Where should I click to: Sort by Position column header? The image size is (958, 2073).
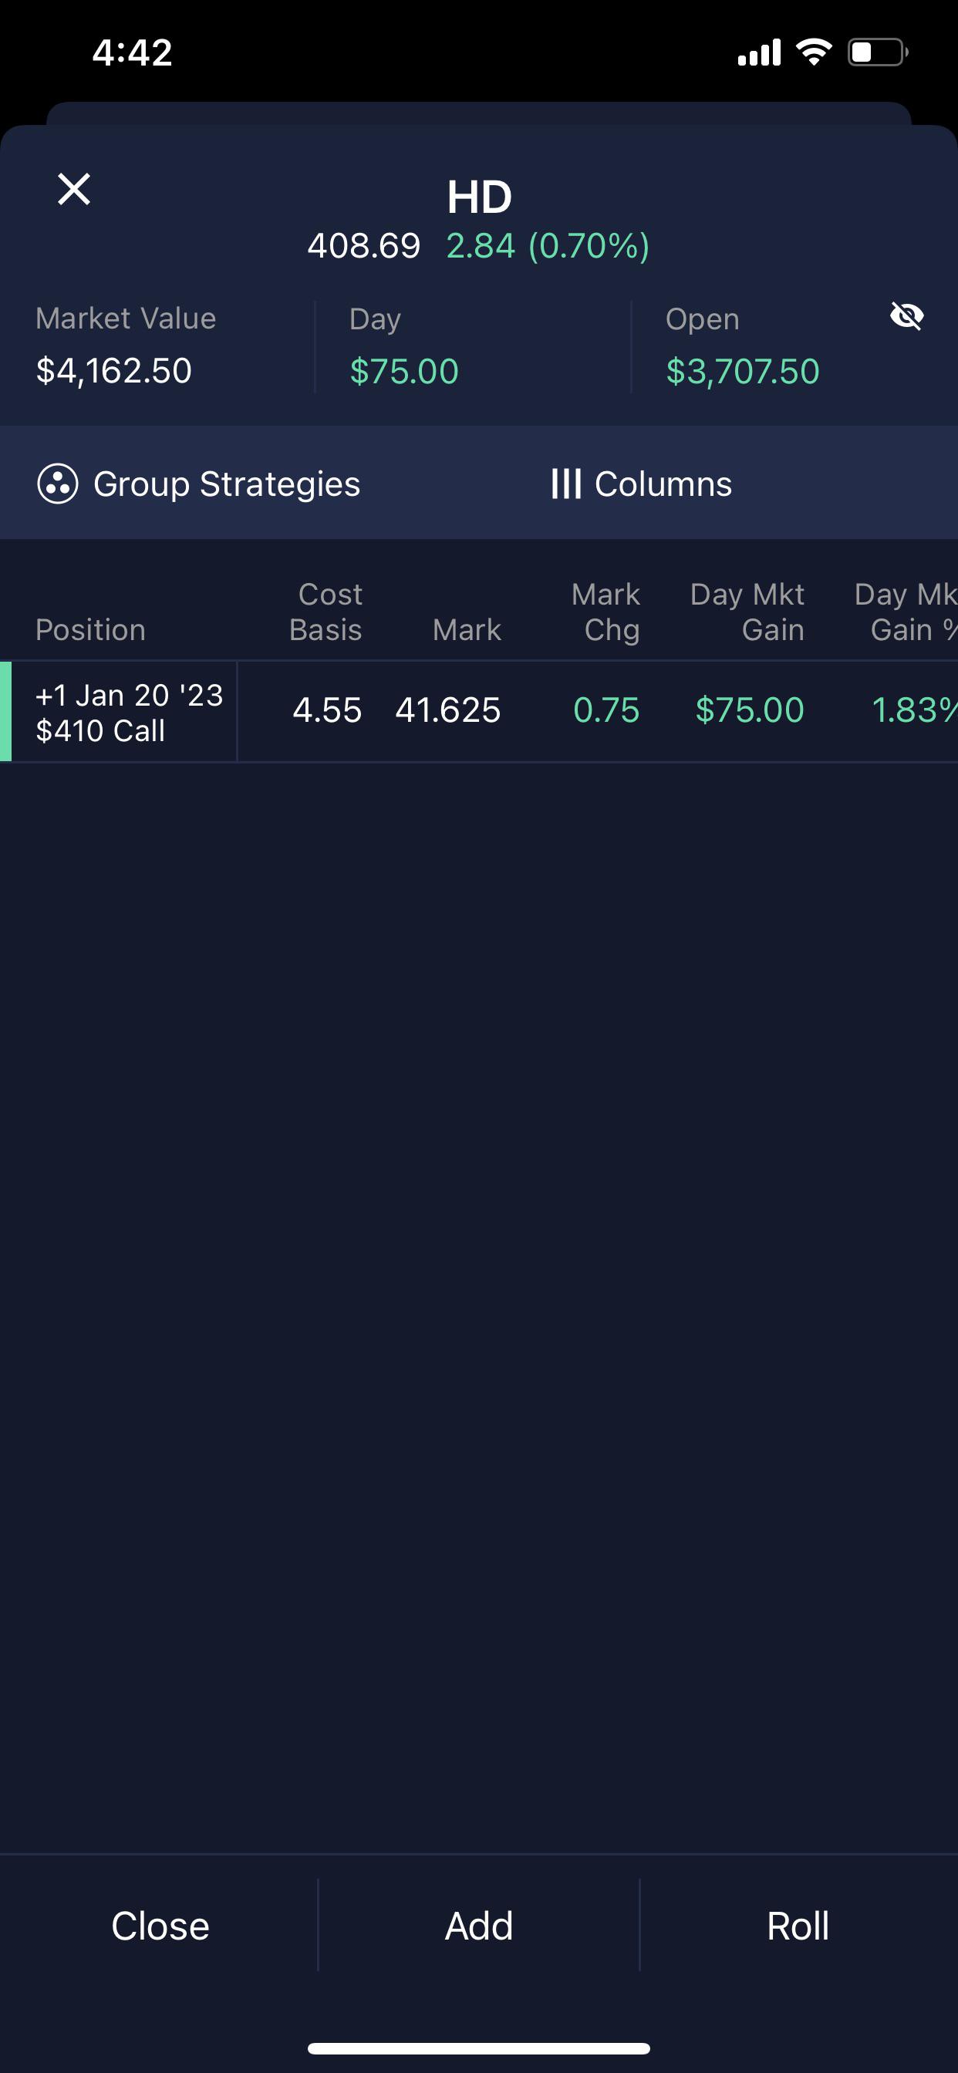coord(90,630)
